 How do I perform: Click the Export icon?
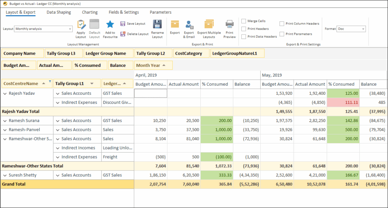click(175, 25)
